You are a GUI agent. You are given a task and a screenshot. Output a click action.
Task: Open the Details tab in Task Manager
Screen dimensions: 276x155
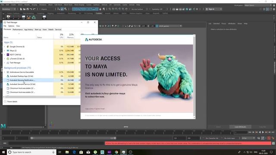click(x=51, y=30)
